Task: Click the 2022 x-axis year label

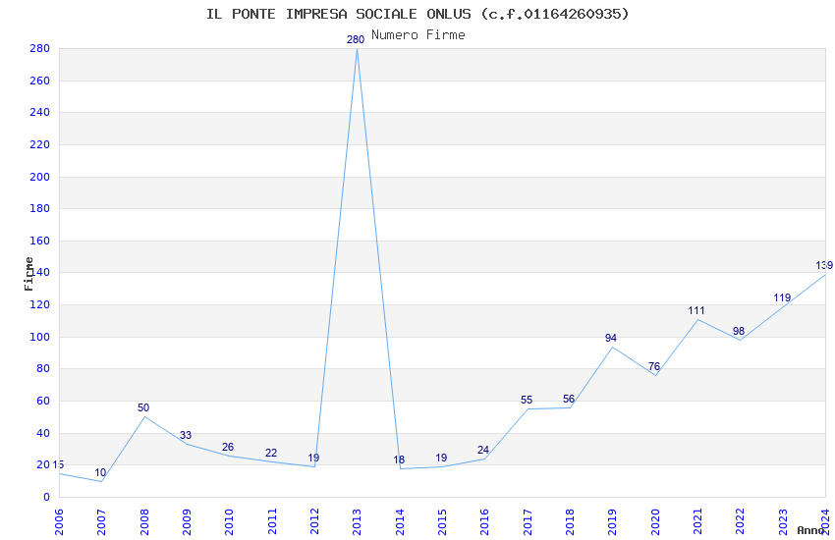Action: 741,522
